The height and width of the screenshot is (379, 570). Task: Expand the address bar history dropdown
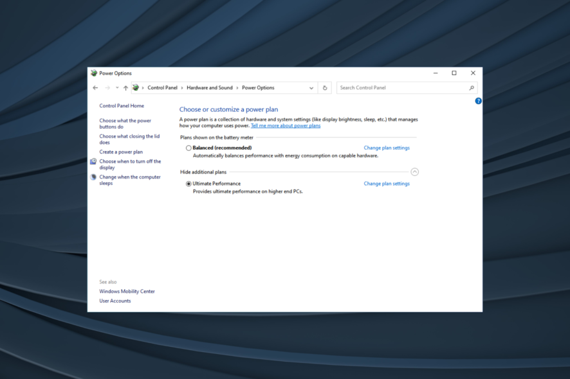311,88
